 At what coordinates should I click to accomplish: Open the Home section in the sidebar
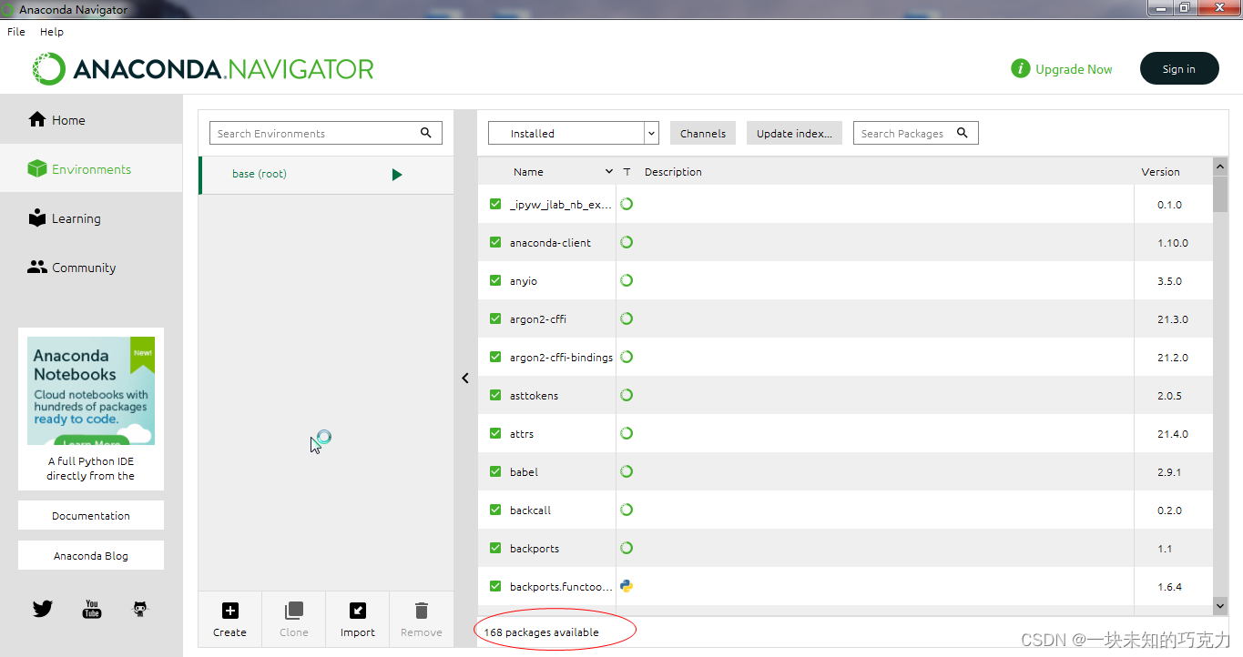click(91, 120)
